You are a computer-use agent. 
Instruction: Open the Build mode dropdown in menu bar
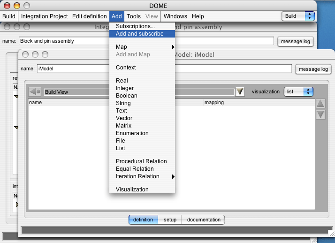(x=298, y=16)
